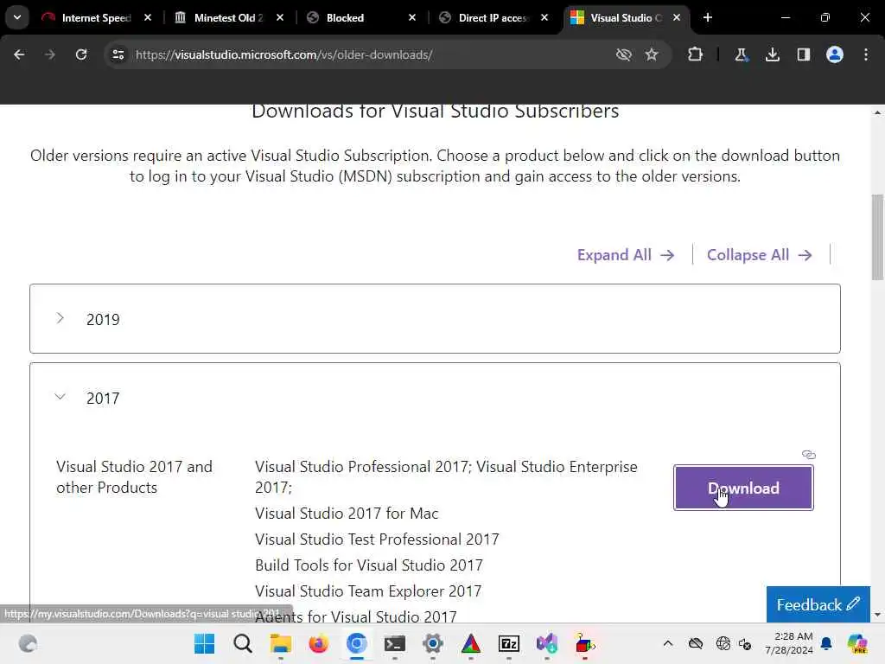
Task: Select text 'Visual Studio Test Professional 2017'
Action: click(377, 539)
